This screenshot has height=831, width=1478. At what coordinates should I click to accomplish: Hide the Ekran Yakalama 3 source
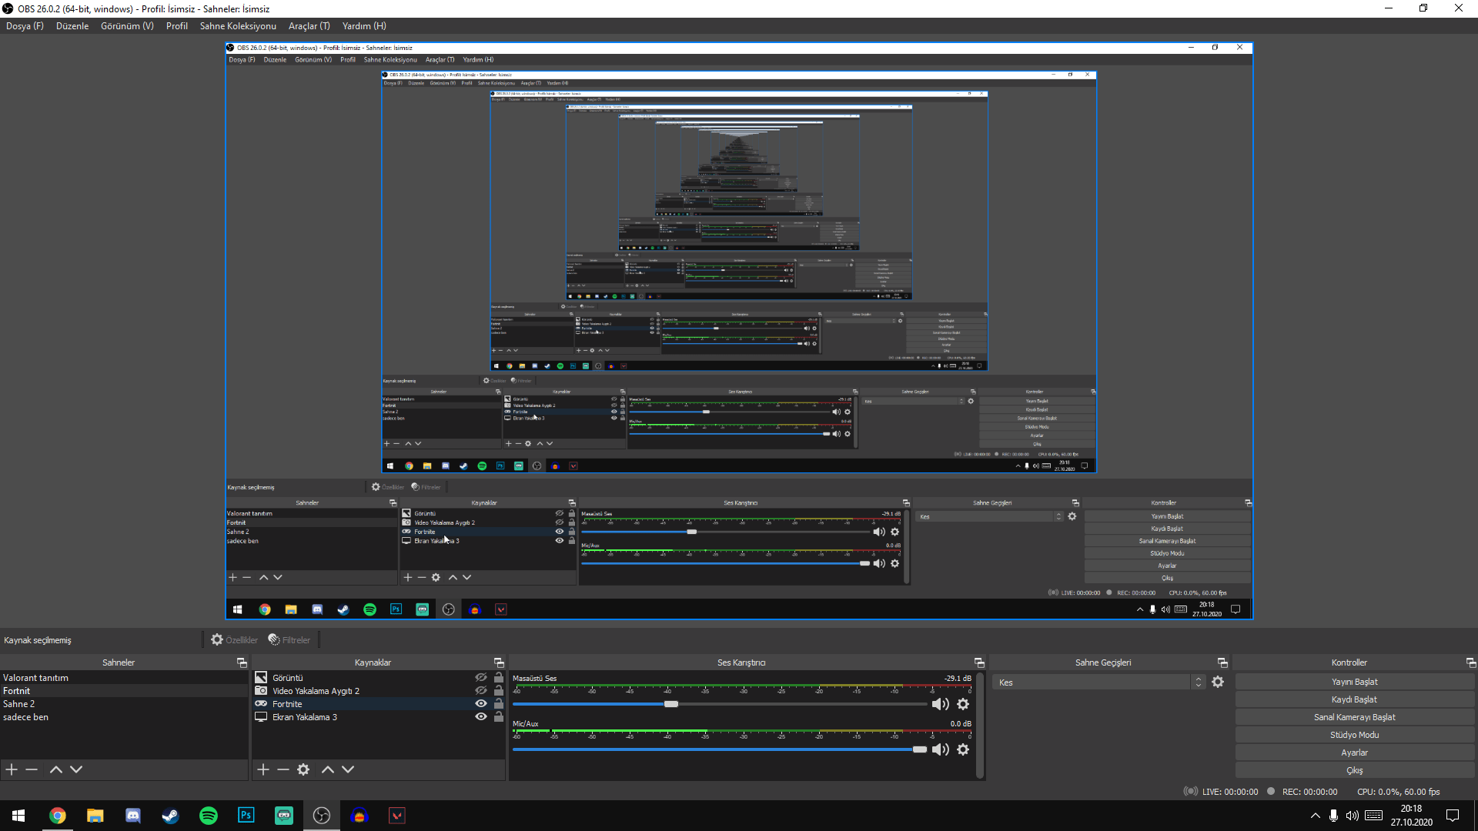click(x=481, y=717)
